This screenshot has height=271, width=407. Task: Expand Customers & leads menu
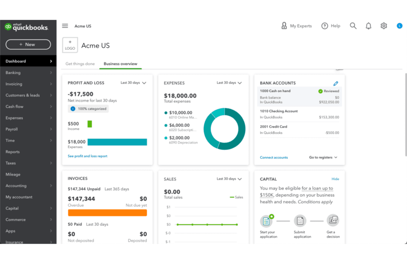[28, 95]
